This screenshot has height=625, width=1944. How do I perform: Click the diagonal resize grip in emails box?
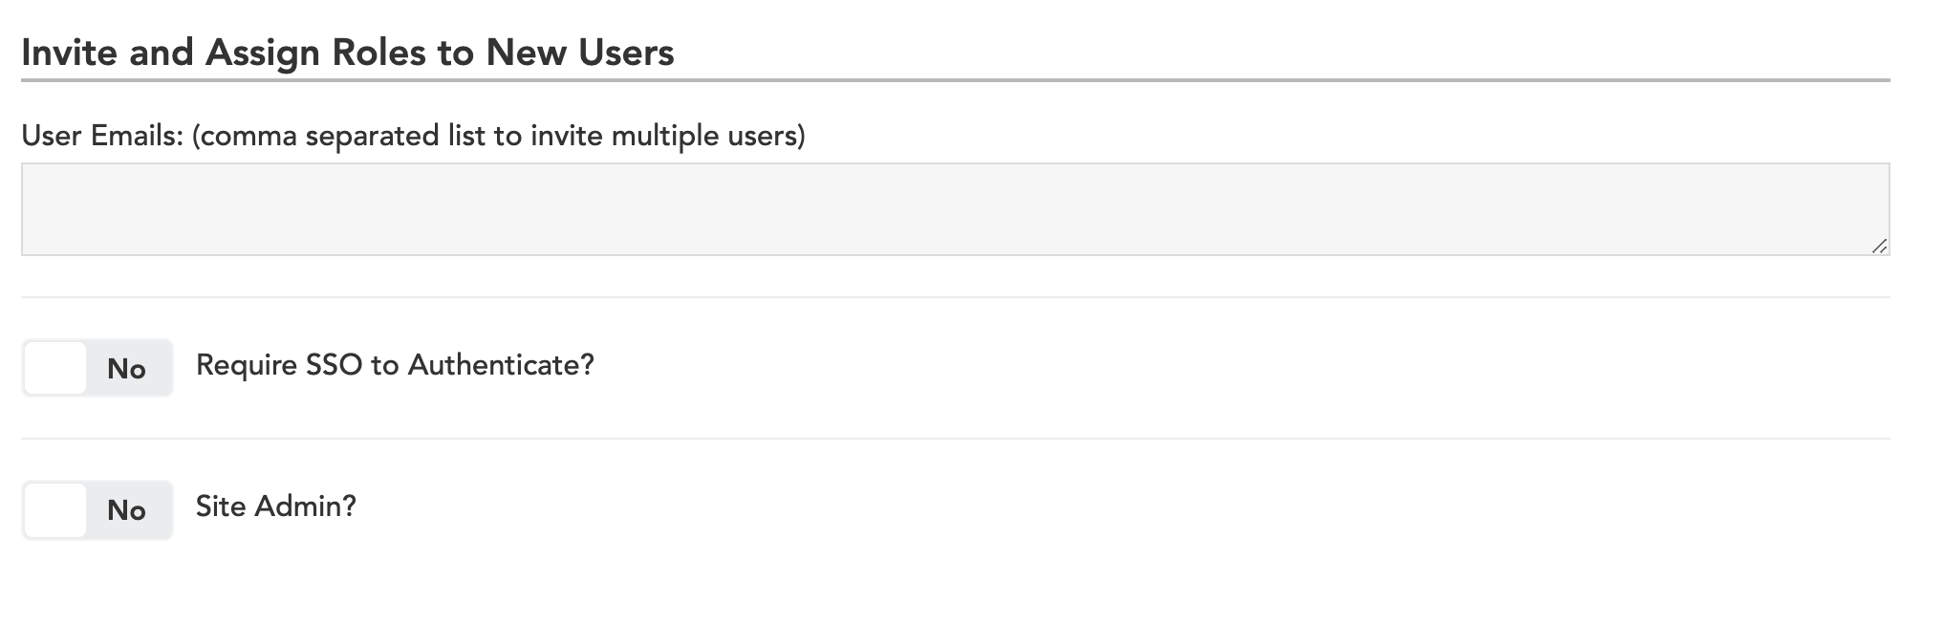(1878, 246)
